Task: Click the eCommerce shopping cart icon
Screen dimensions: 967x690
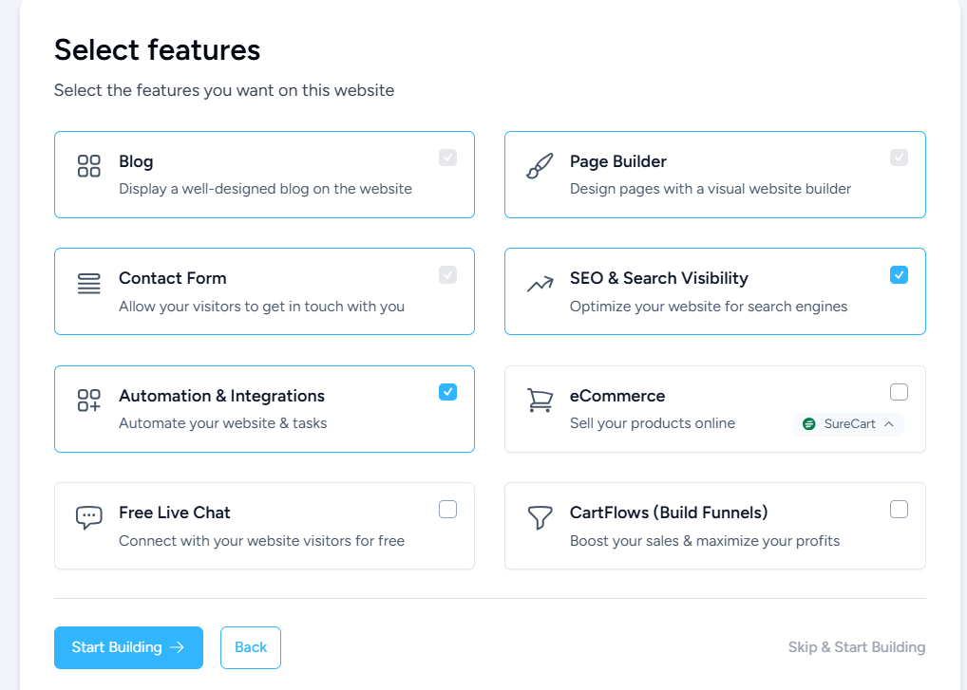Action: 540,401
